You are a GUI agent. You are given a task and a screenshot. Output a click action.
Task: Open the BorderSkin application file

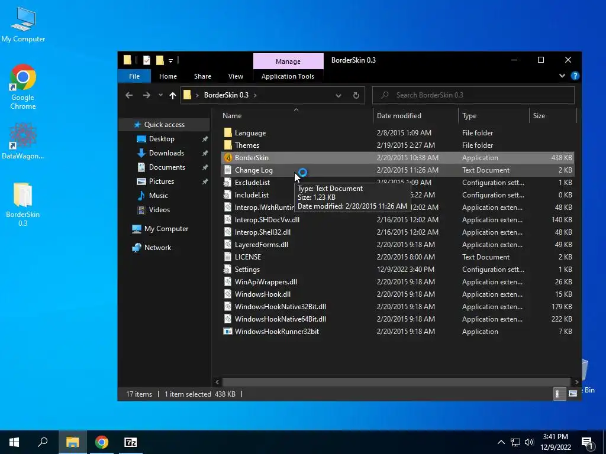click(397, 157)
